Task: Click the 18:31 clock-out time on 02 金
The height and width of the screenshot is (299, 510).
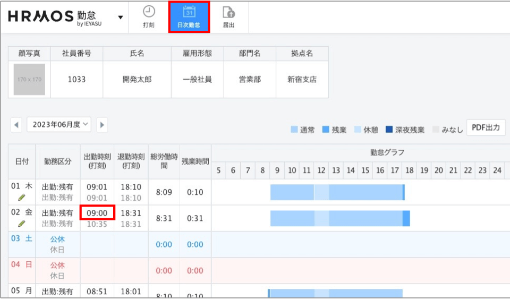Action: coord(131,212)
